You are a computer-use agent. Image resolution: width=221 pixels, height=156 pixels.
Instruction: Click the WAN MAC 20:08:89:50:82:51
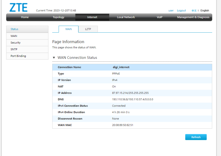(122, 125)
